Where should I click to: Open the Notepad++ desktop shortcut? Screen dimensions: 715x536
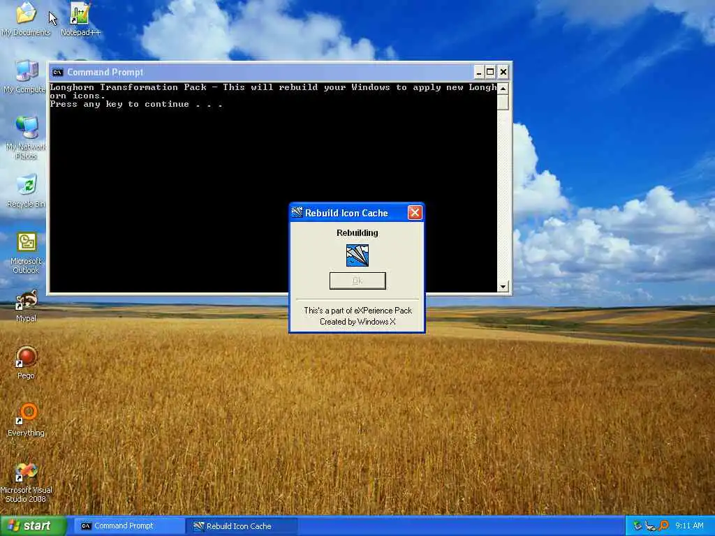point(80,18)
